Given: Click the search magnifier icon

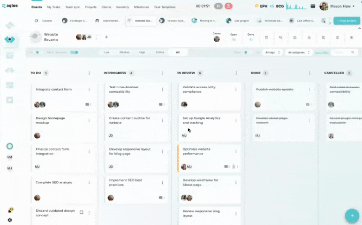Looking at the screenshot, I should tap(353, 52).
